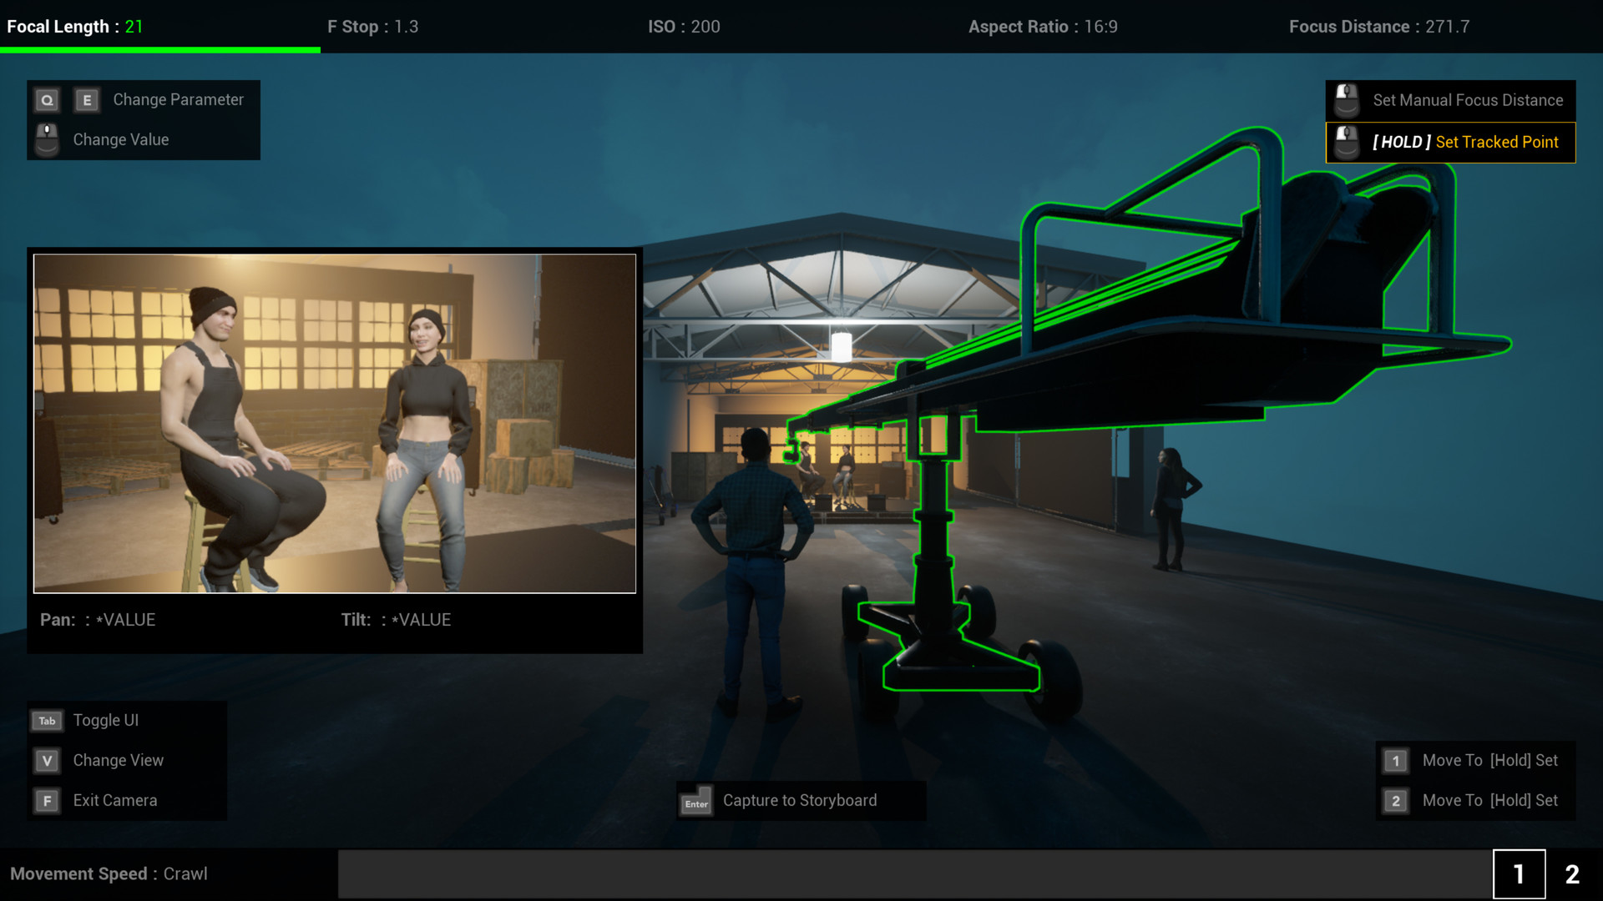Click the V key icon for Change View

click(47, 760)
